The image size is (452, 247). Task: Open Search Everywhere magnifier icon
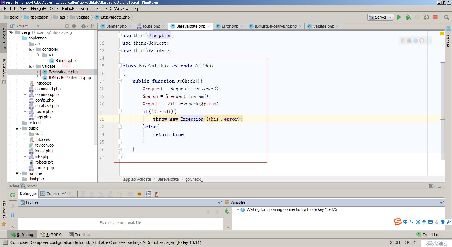pos(447,17)
